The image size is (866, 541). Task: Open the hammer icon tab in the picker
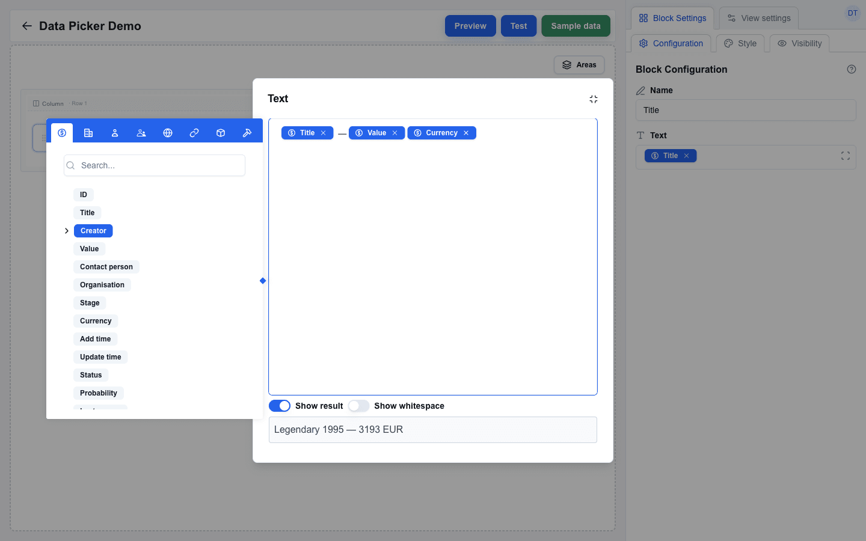tap(247, 133)
